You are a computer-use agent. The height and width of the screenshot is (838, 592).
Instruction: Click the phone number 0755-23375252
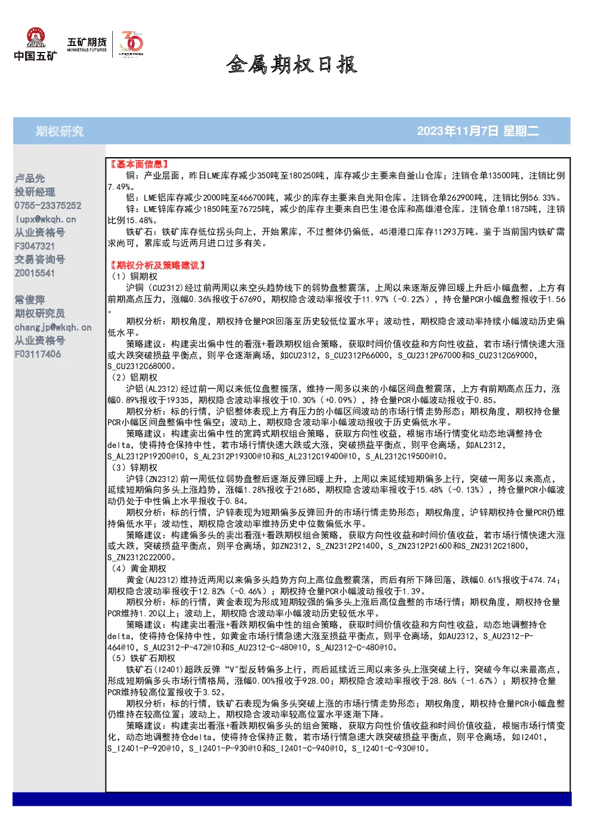48,205
